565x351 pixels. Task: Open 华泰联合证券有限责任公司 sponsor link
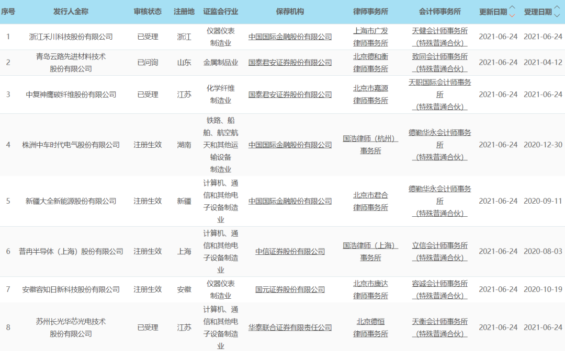click(290, 327)
